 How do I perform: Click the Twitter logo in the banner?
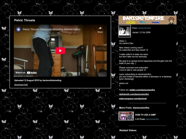pyautogui.click(x=143, y=22)
